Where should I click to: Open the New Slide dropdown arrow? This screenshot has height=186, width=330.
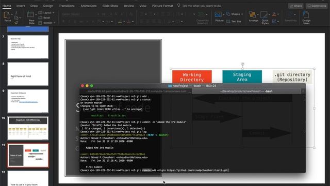click(x=36, y=14)
